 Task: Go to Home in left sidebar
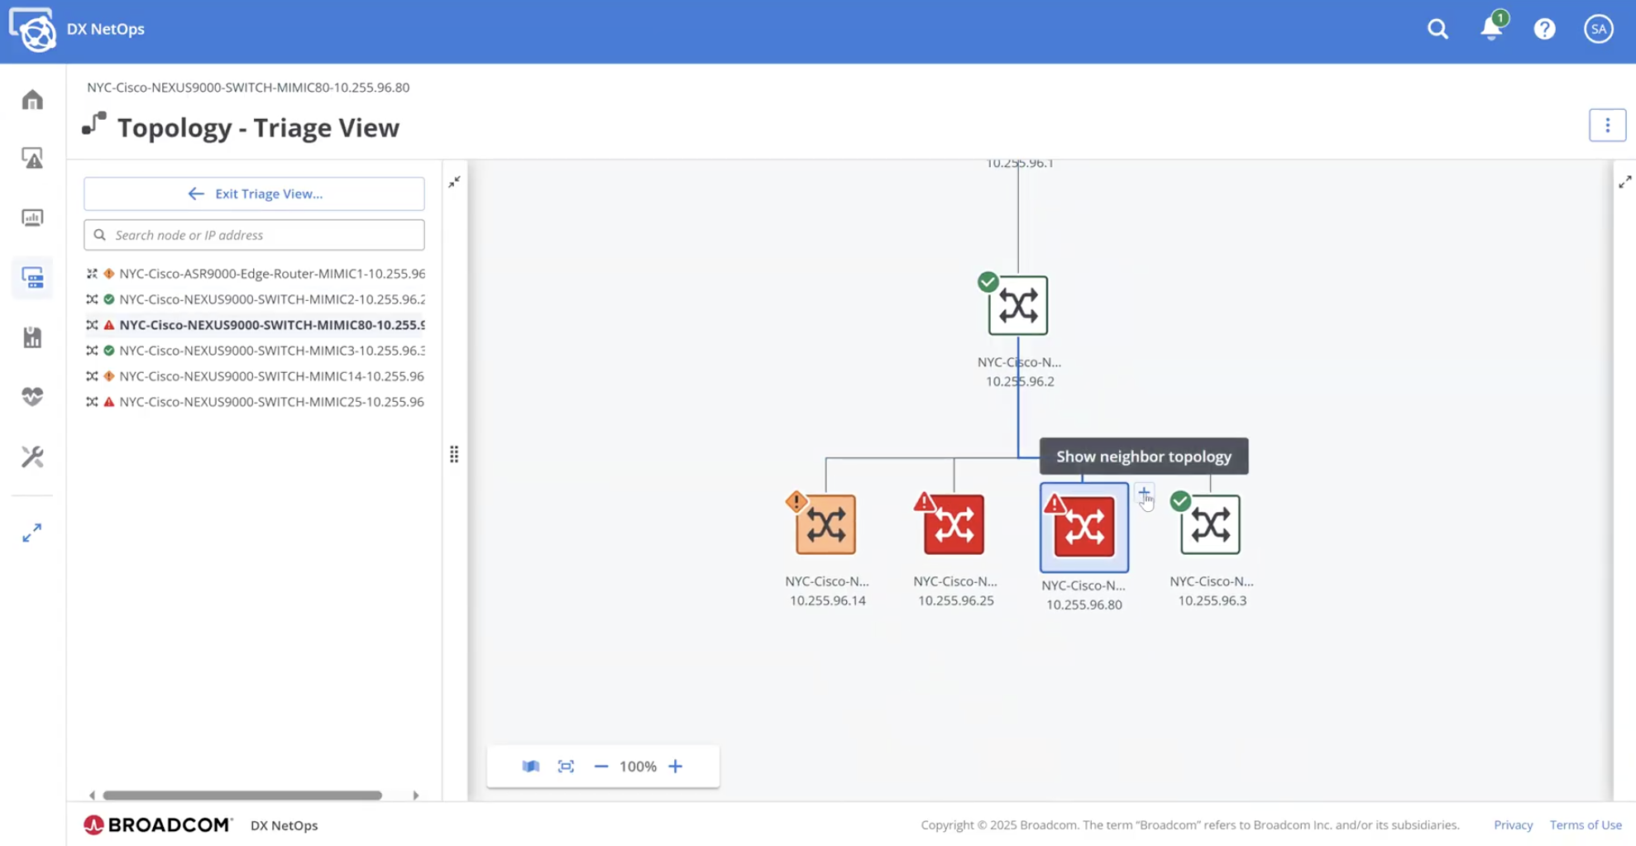click(32, 100)
